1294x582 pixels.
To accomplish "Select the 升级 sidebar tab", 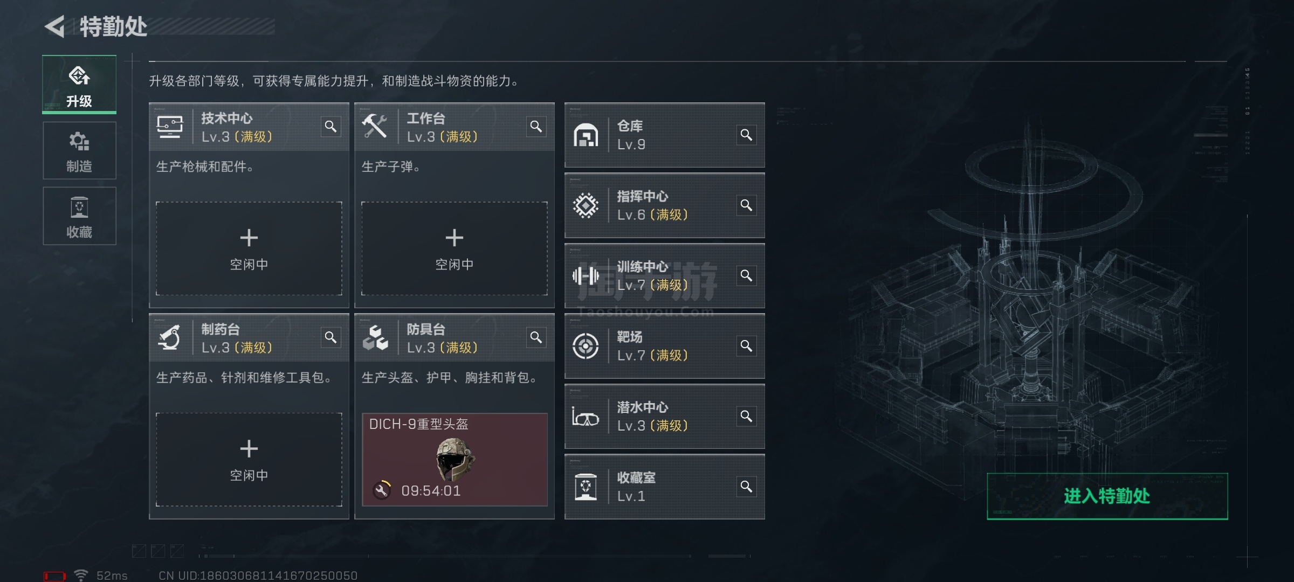I will pos(79,85).
